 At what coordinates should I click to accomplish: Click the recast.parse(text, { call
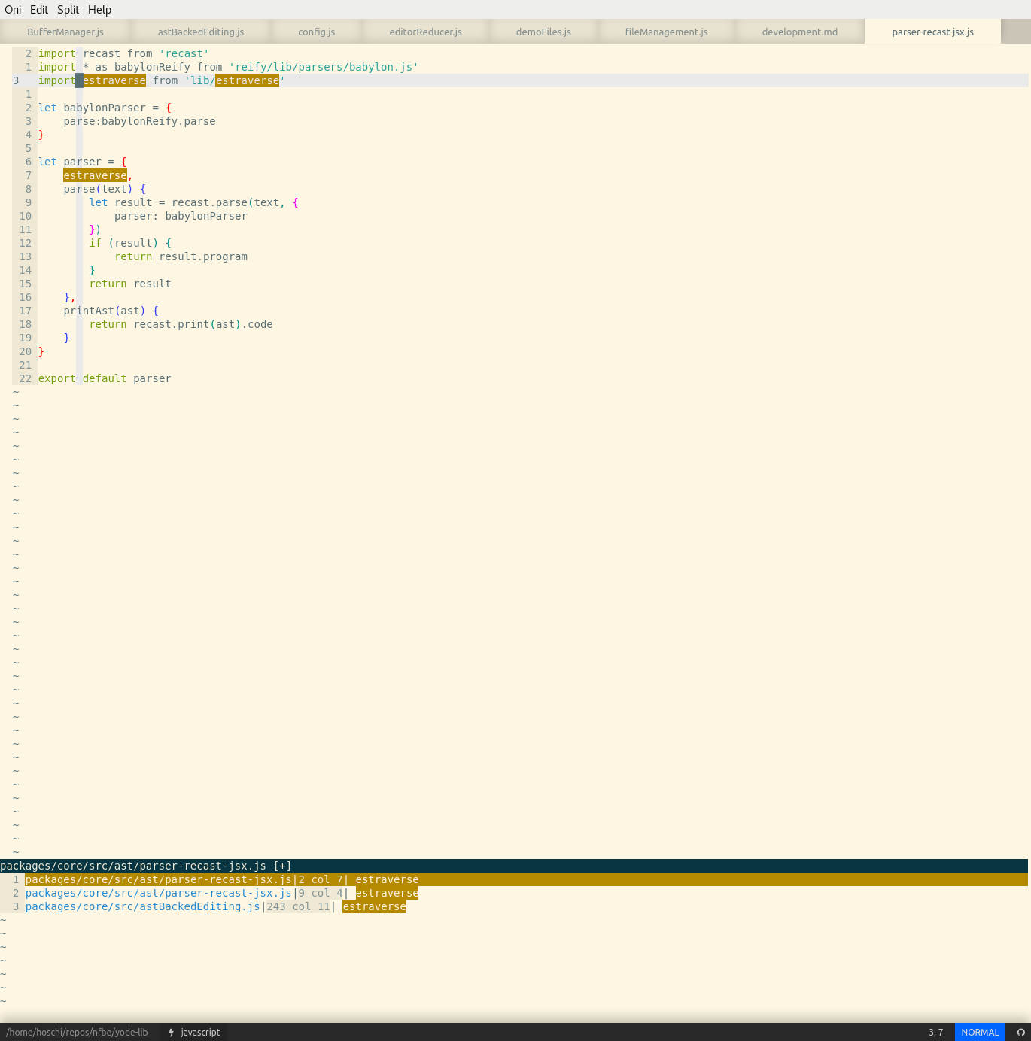(x=235, y=202)
